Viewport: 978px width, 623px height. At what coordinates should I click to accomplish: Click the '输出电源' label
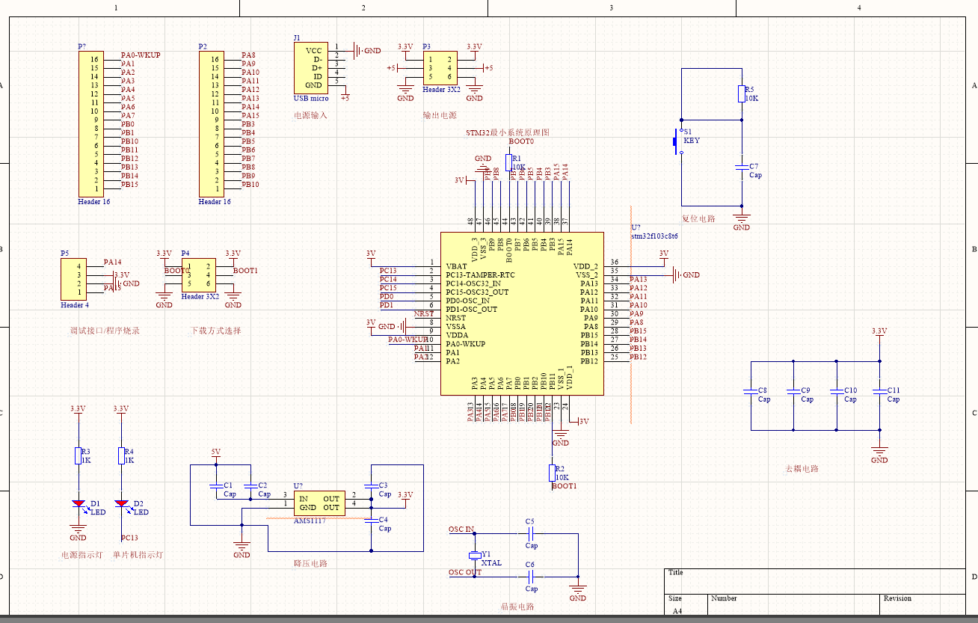click(x=440, y=116)
